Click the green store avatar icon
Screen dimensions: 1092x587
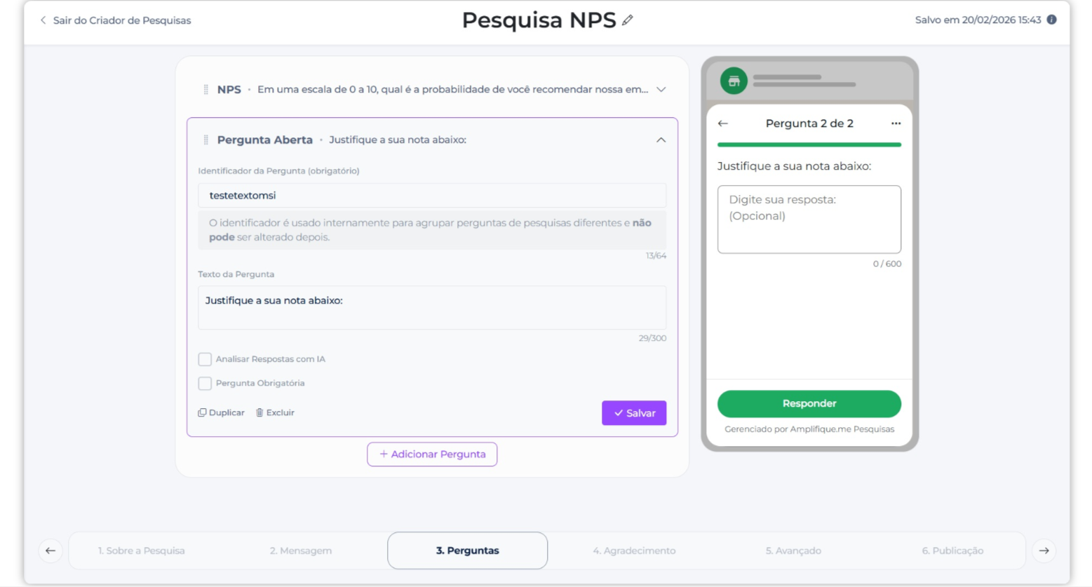pyautogui.click(x=734, y=81)
